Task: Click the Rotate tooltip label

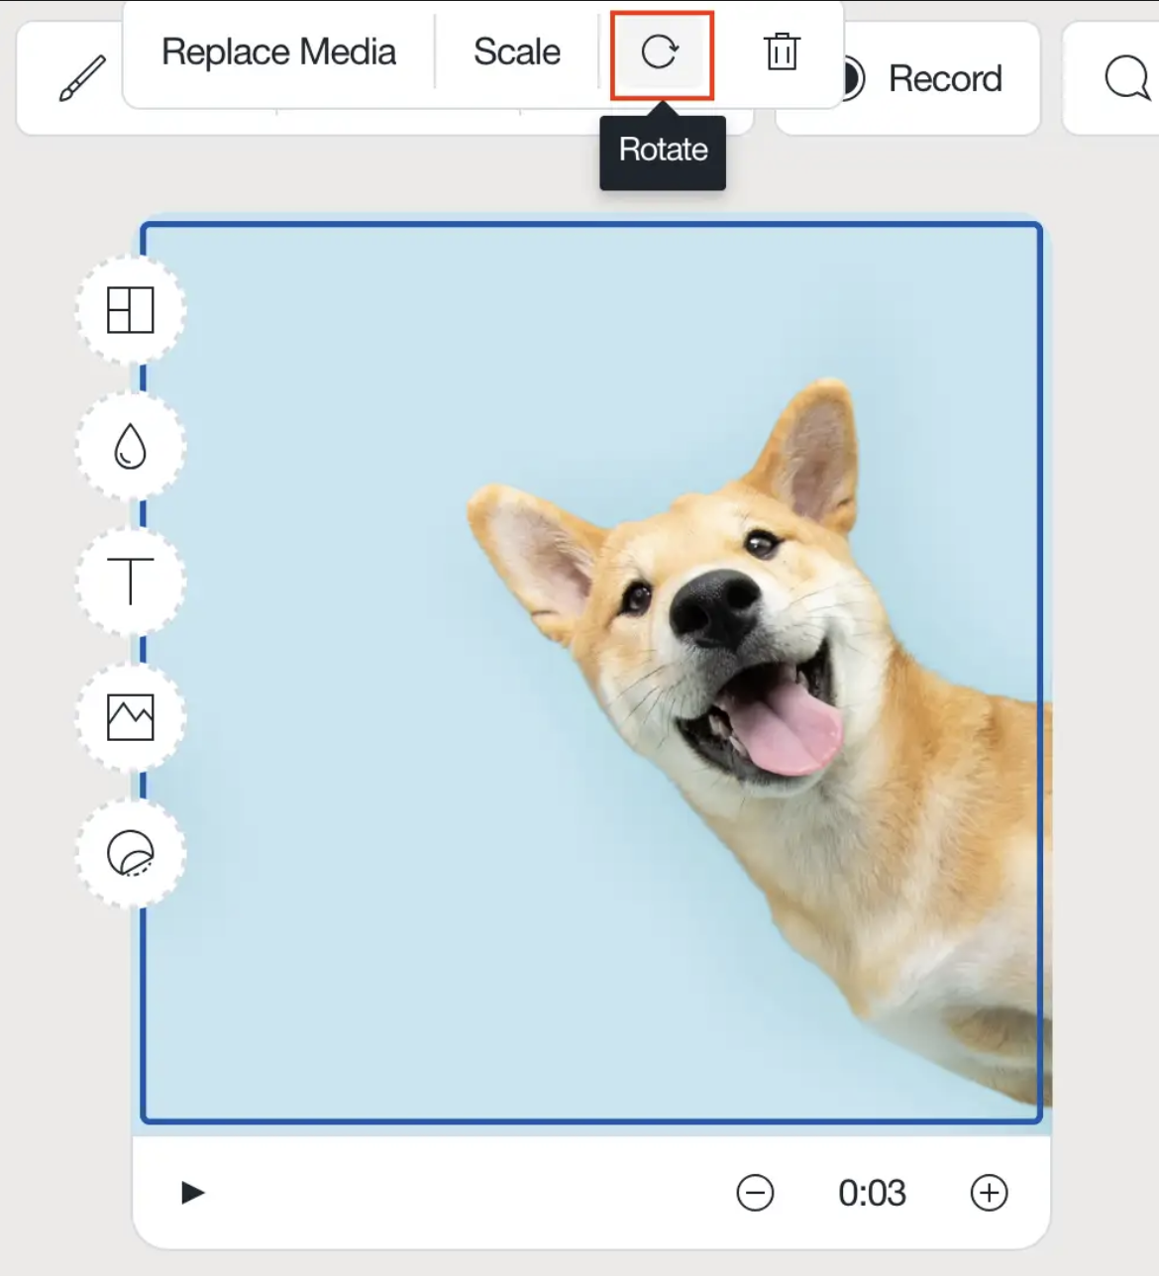Action: (663, 151)
